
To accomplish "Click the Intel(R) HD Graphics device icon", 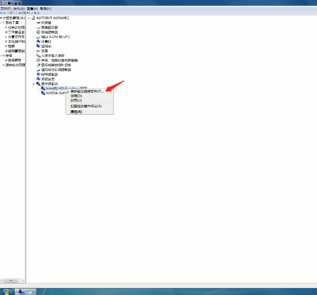I will coord(43,88).
